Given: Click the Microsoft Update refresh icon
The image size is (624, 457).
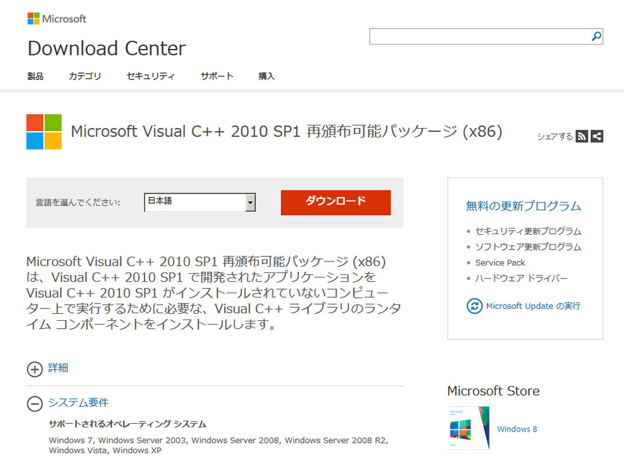Looking at the screenshot, I should (474, 306).
